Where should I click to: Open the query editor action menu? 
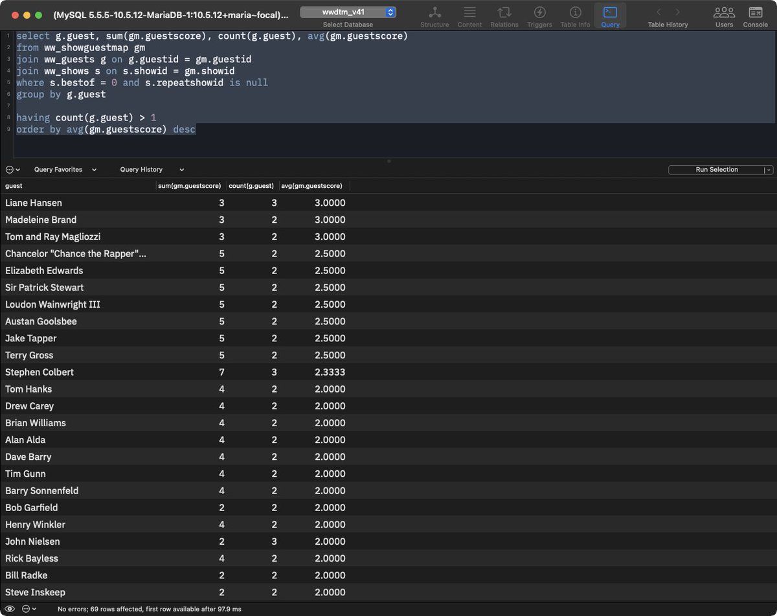pyautogui.click(x=13, y=170)
